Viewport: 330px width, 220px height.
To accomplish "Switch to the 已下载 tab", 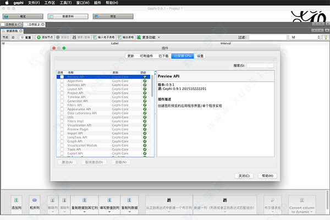I will pyautogui.click(x=163, y=56).
